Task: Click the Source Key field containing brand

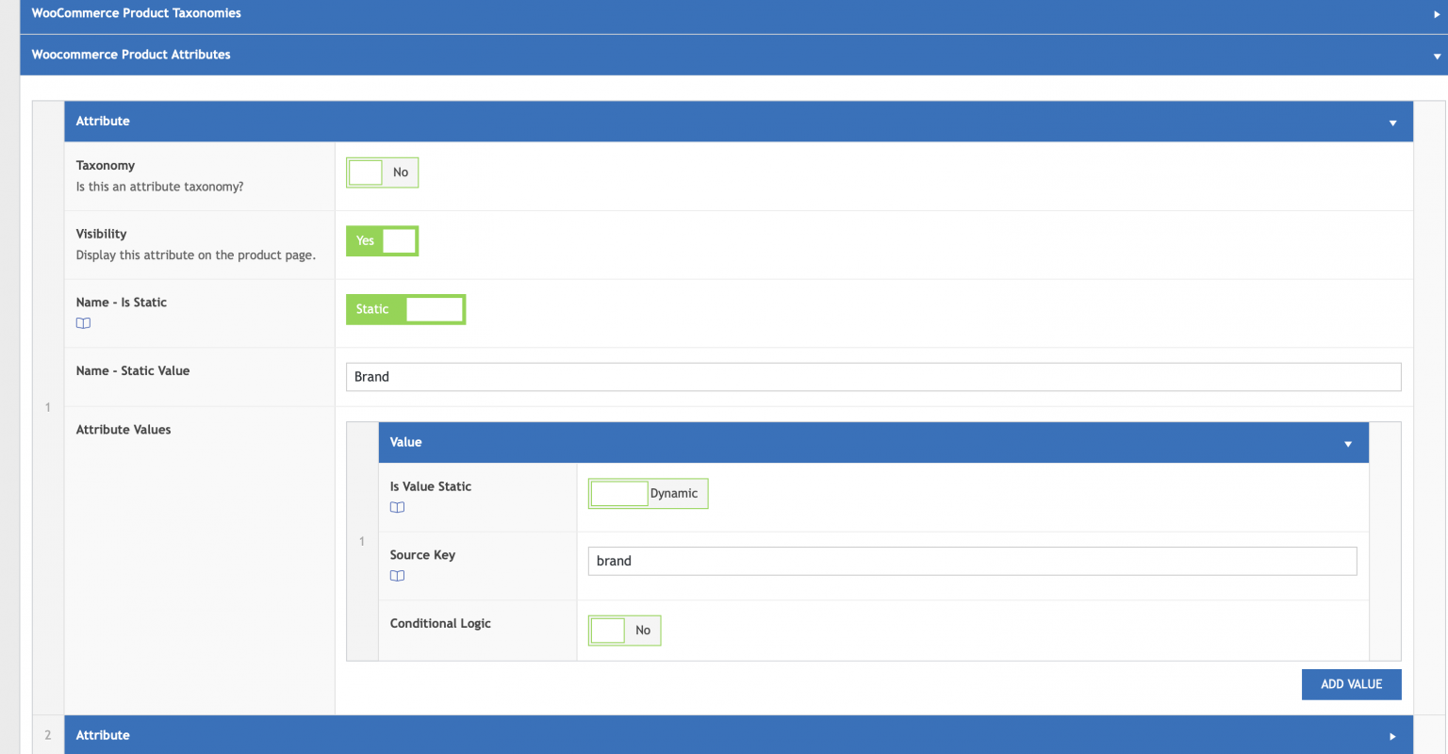Action: click(972, 561)
